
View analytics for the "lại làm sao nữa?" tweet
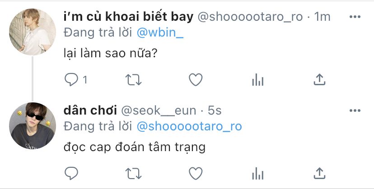(258, 79)
